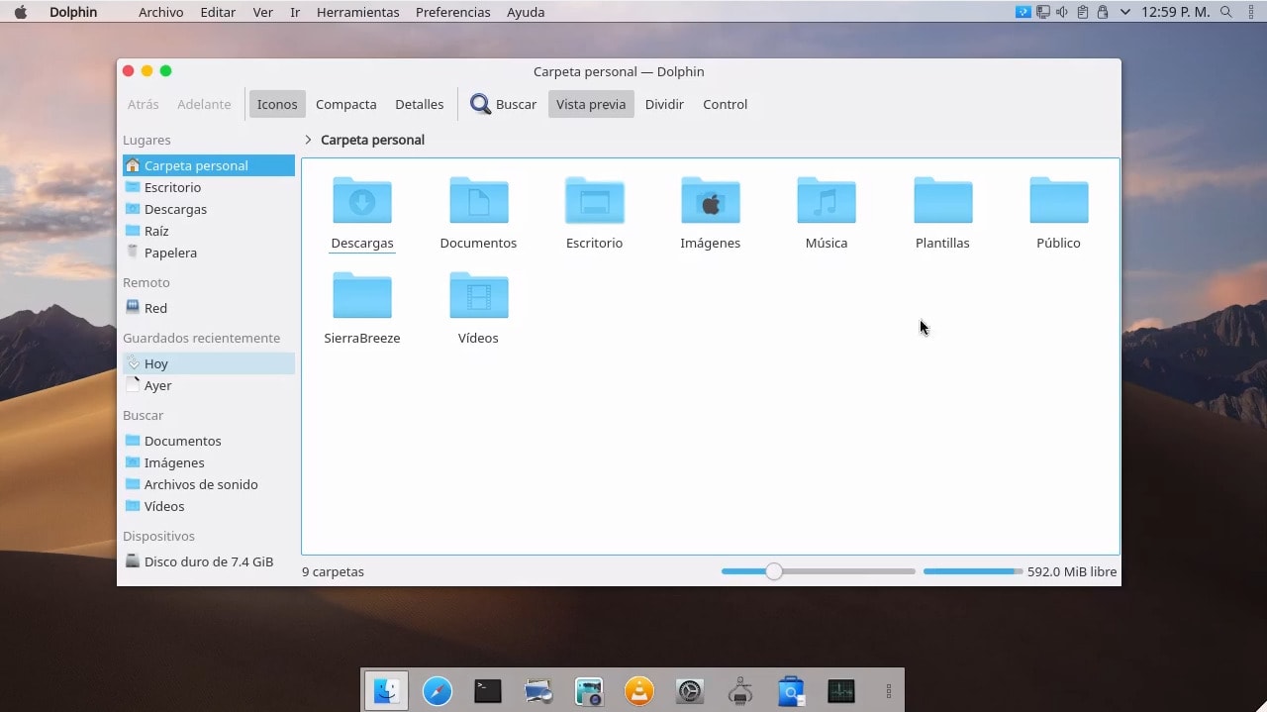Open the Papelera from the Places sidebar
Viewport: 1267px width, 712px height.
pyautogui.click(x=171, y=253)
